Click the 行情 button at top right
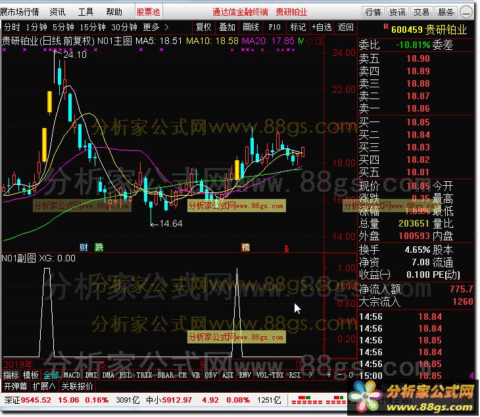Viewport: 480px width, 417px height. [x=373, y=12]
